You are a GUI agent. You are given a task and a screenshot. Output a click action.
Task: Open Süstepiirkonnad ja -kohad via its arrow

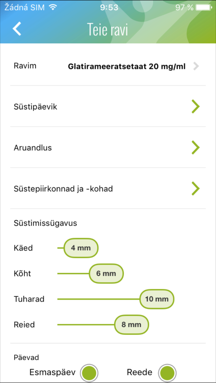[196, 189]
